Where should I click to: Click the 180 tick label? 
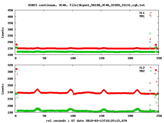pos(10,112)
